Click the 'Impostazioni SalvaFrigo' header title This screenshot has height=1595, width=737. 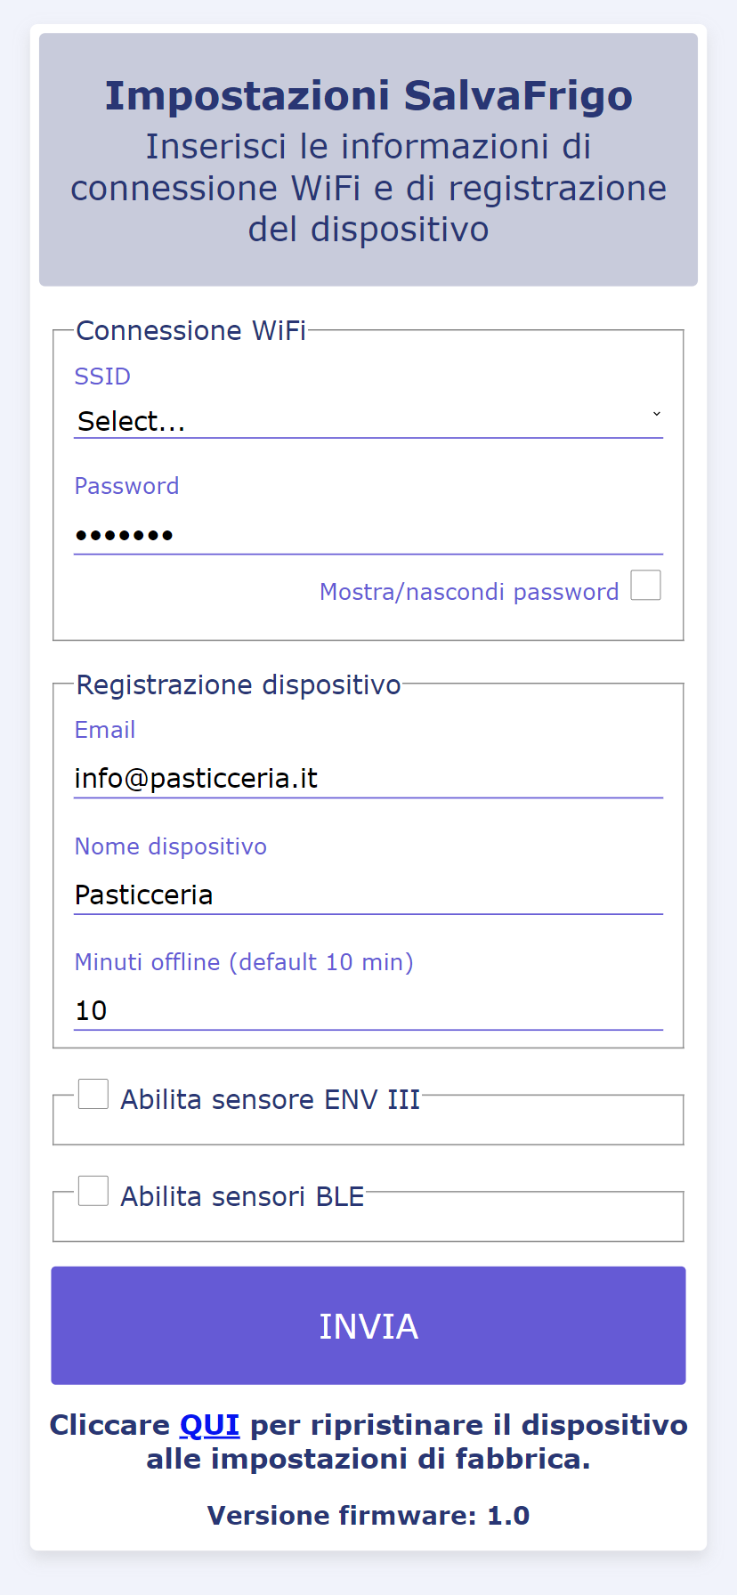click(x=368, y=96)
